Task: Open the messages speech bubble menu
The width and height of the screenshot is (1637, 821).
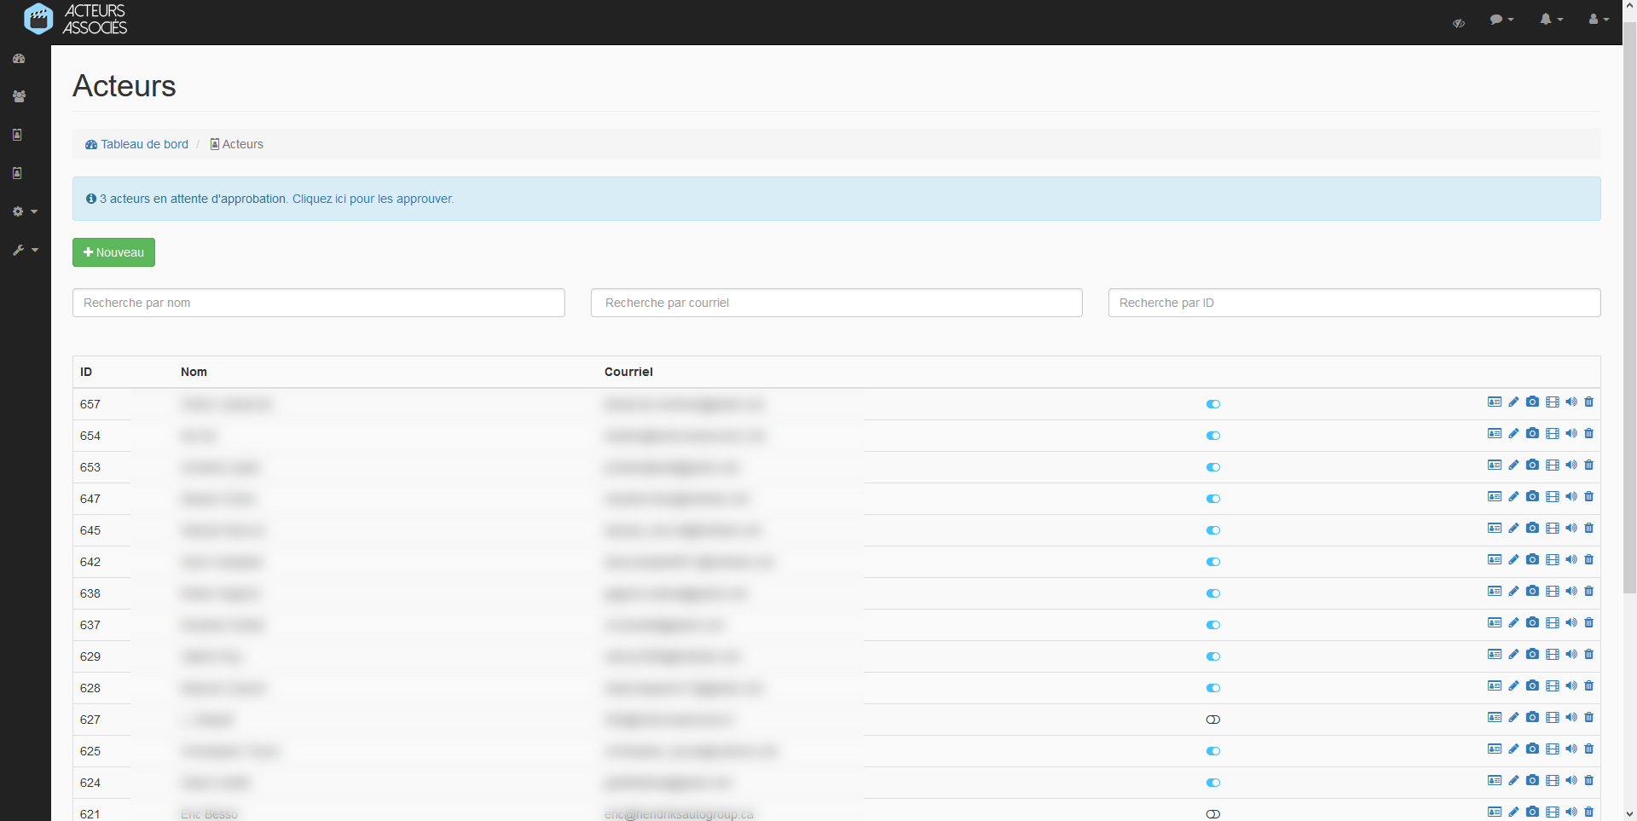Action: point(1501,20)
